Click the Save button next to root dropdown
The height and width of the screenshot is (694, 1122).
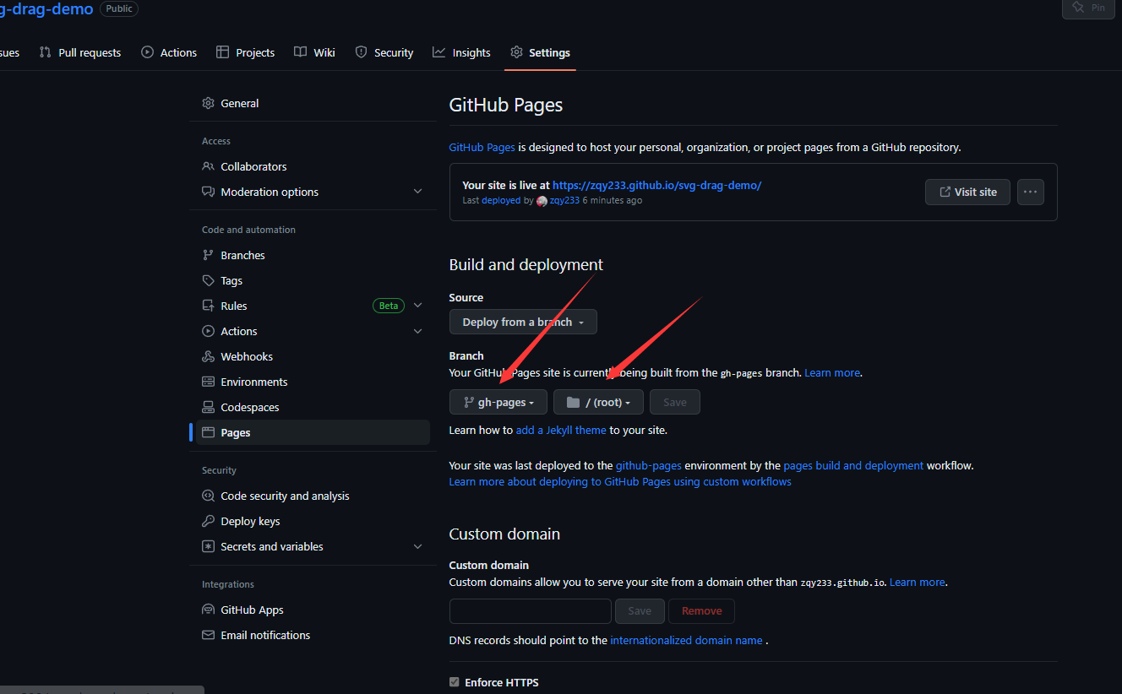click(675, 402)
